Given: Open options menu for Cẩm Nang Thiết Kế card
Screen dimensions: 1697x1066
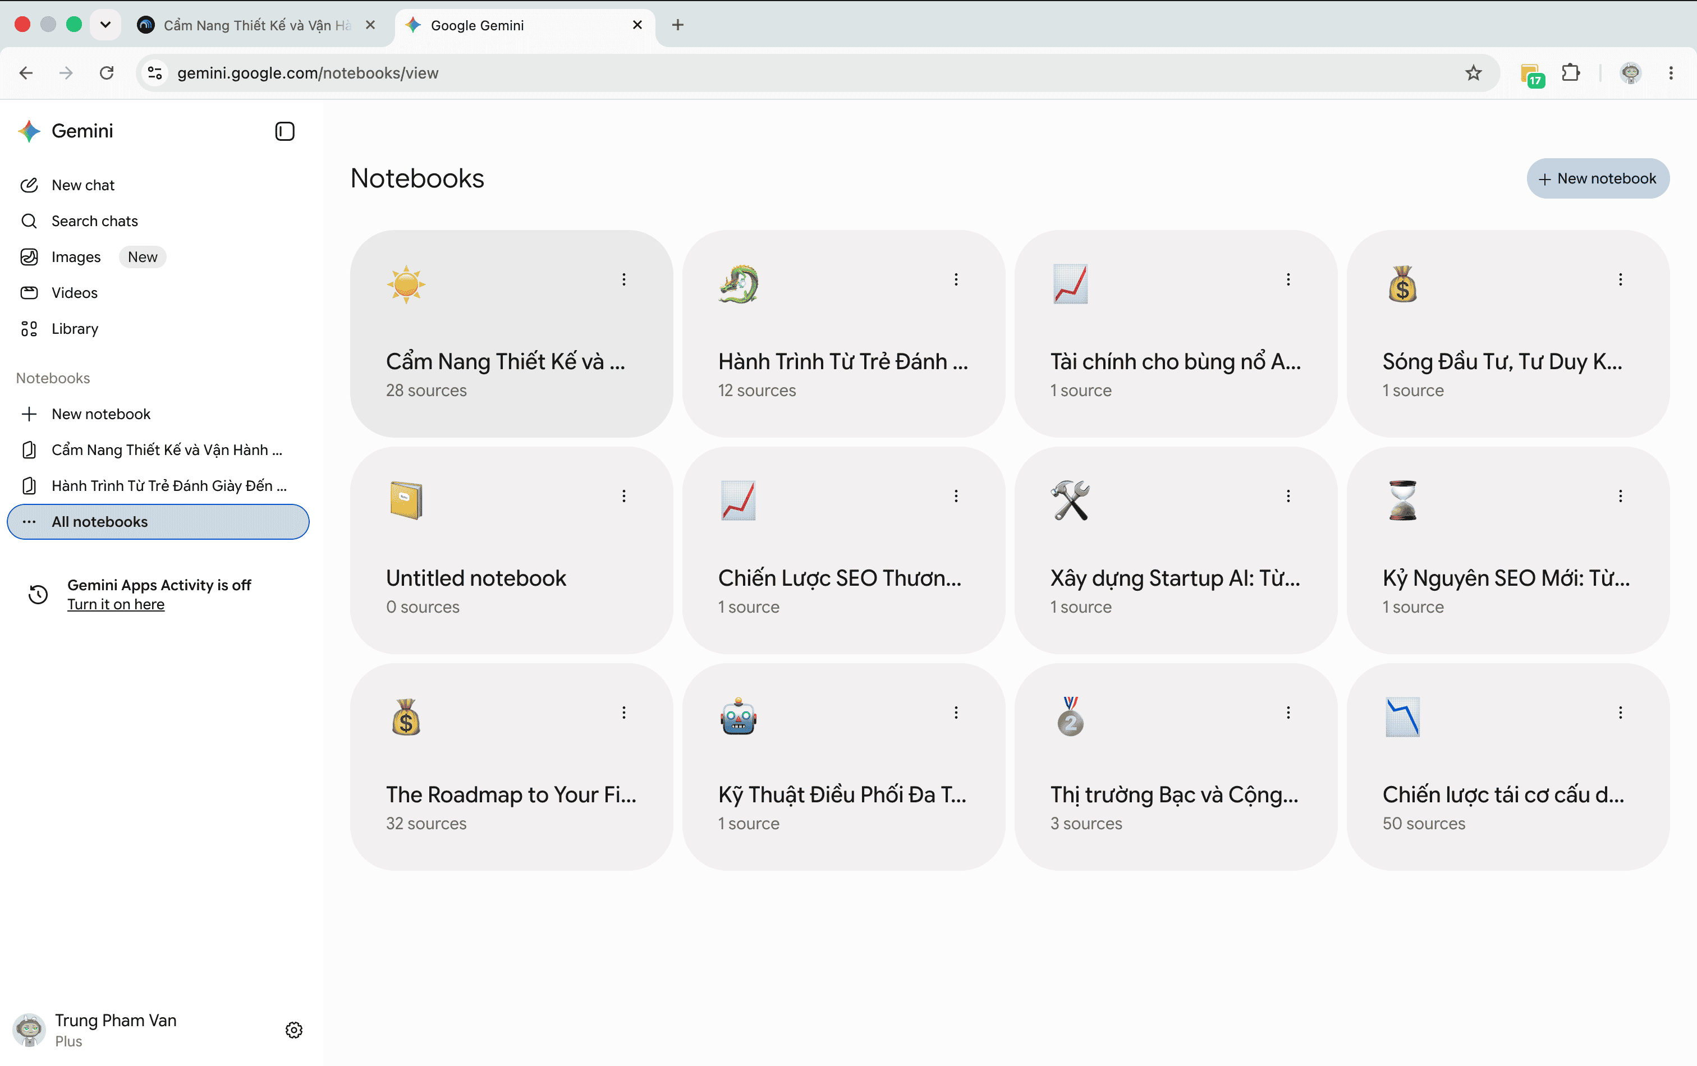Looking at the screenshot, I should [x=623, y=280].
